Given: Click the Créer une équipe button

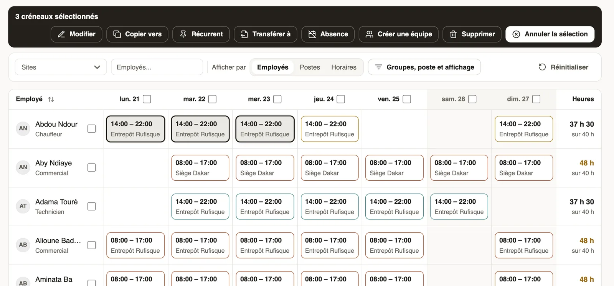Looking at the screenshot, I should (398, 34).
